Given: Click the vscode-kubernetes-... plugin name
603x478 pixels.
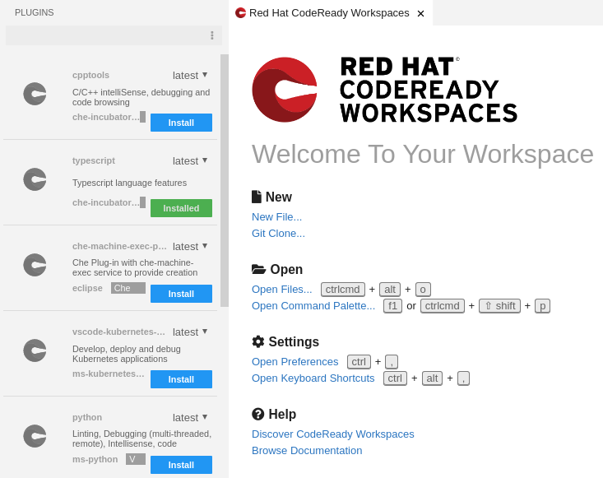Looking at the screenshot, I should pyautogui.click(x=118, y=332).
